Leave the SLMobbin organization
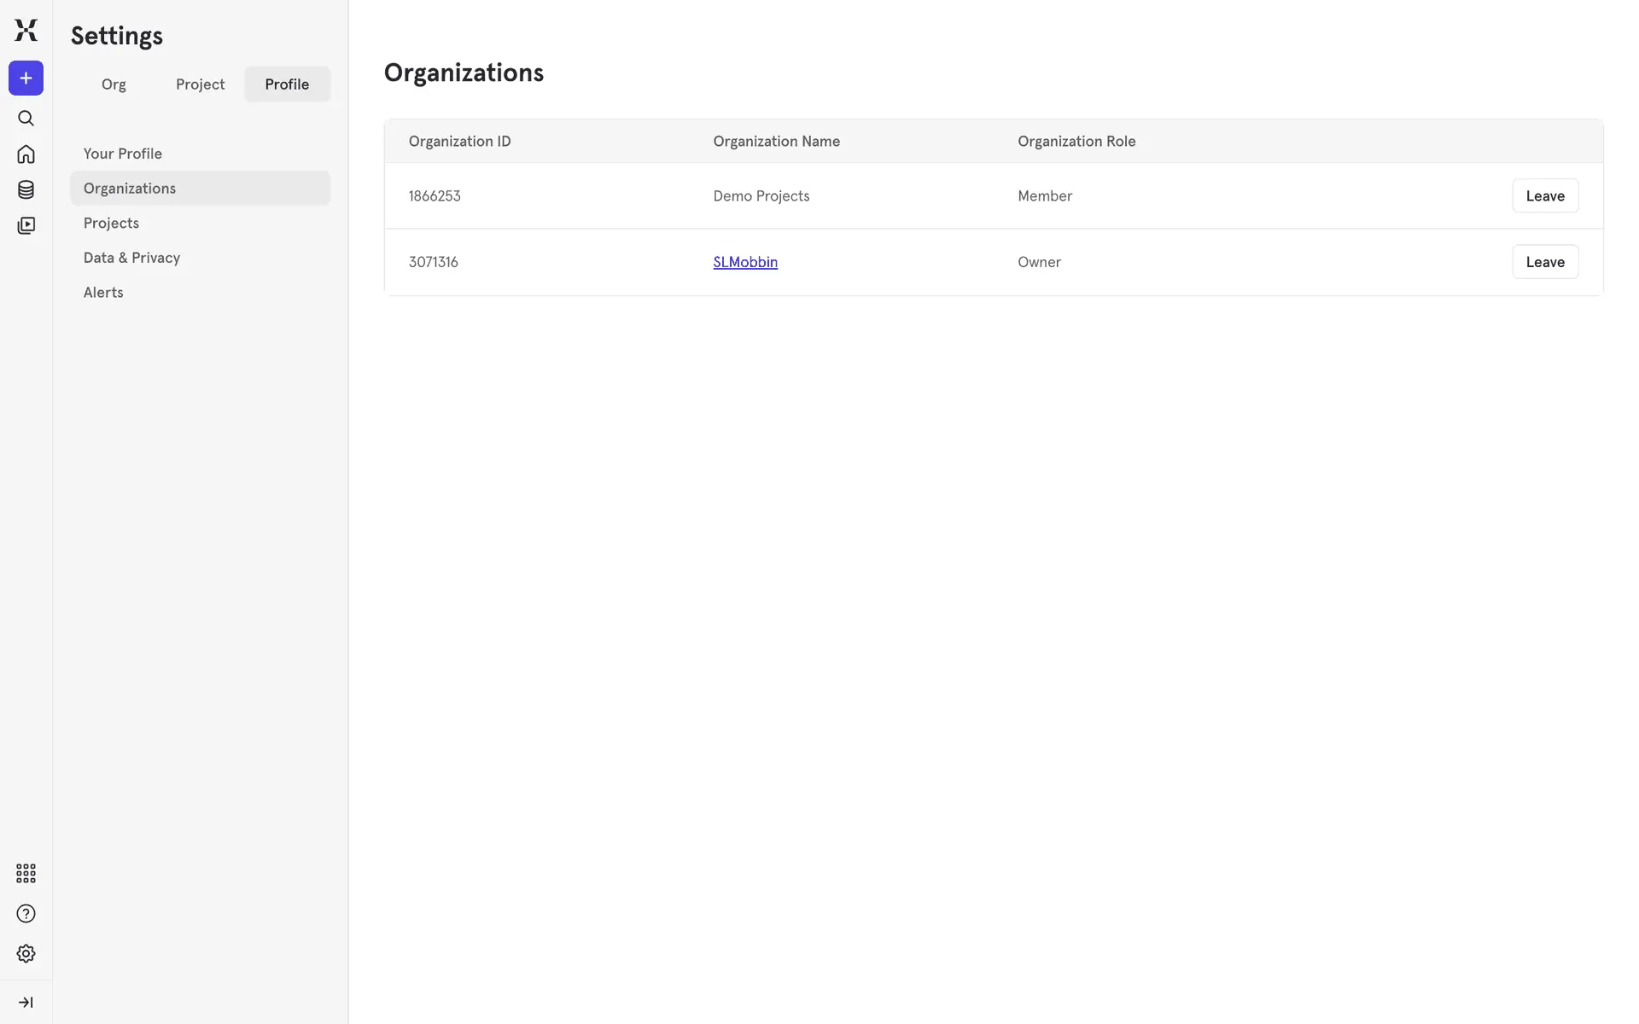This screenshot has width=1639, height=1024. click(x=1544, y=262)
